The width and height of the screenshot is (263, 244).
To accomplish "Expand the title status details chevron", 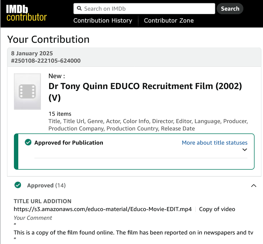I will click(245, 150).
